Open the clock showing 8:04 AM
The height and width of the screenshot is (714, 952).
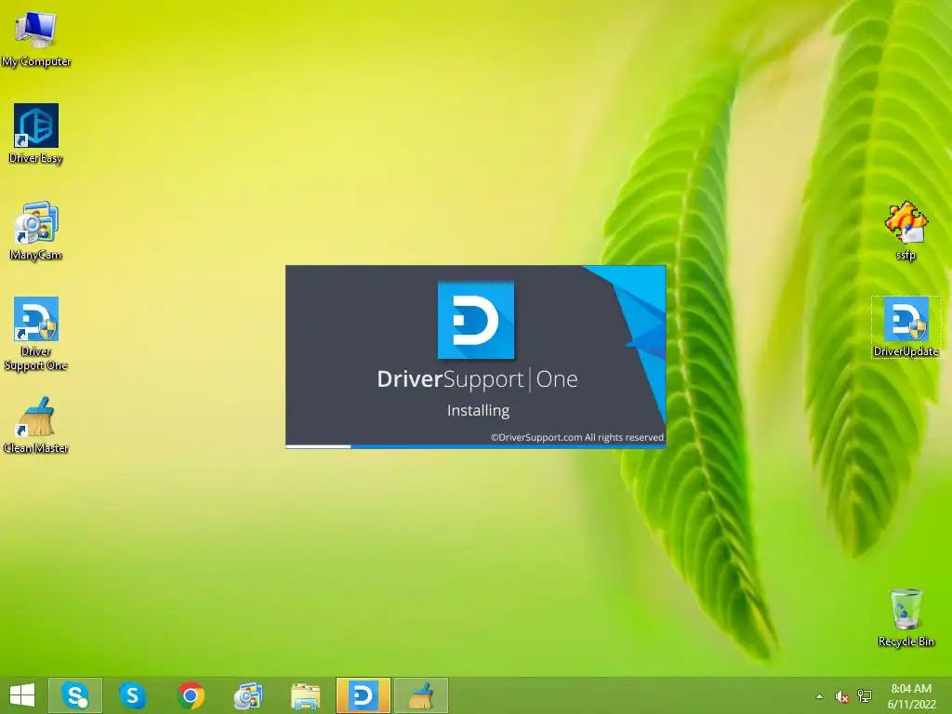911,696
